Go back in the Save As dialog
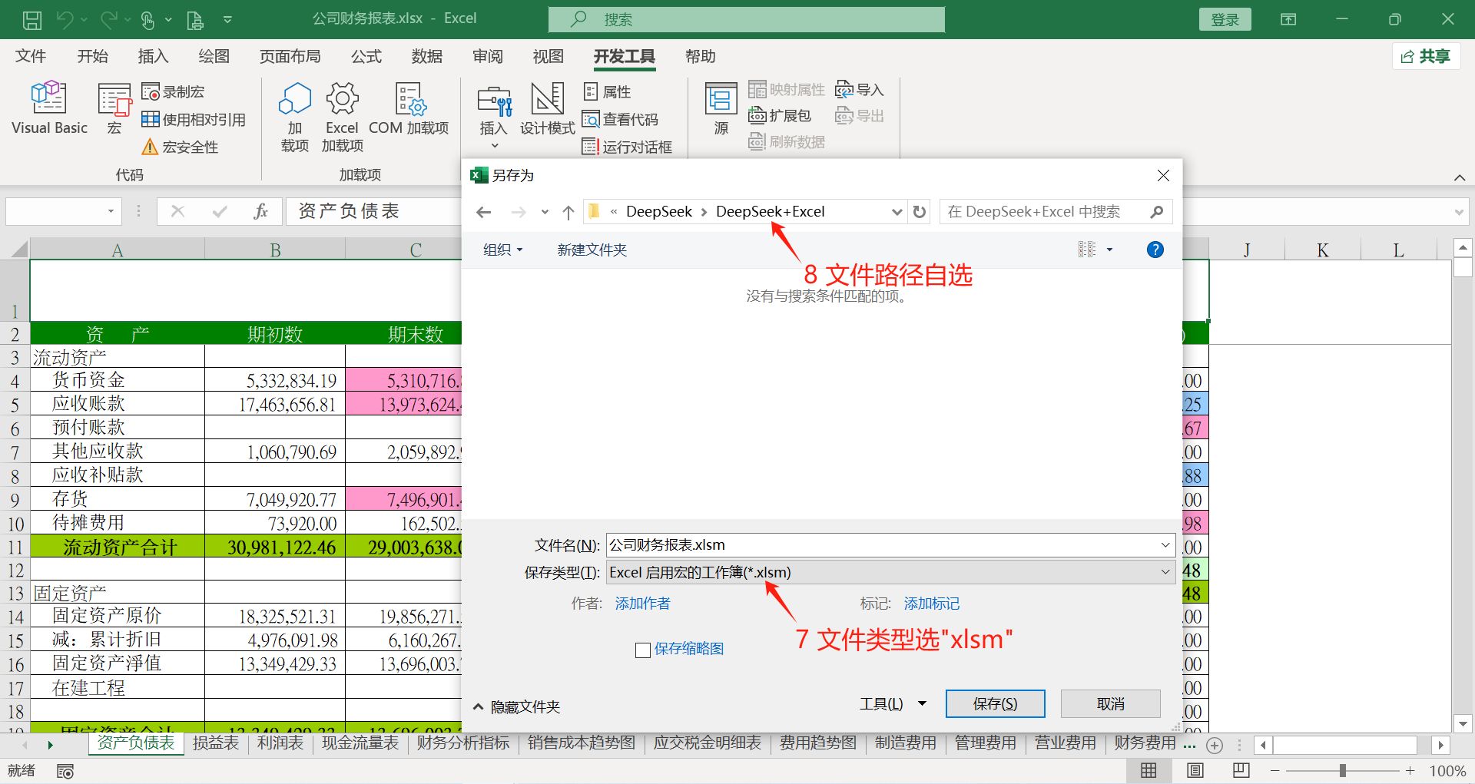This screenshot has width=1475, height=784. 484,212
